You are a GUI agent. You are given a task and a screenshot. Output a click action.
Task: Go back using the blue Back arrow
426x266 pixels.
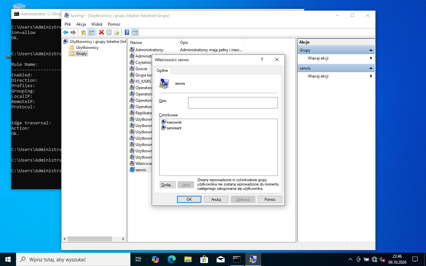pos(66,32)
